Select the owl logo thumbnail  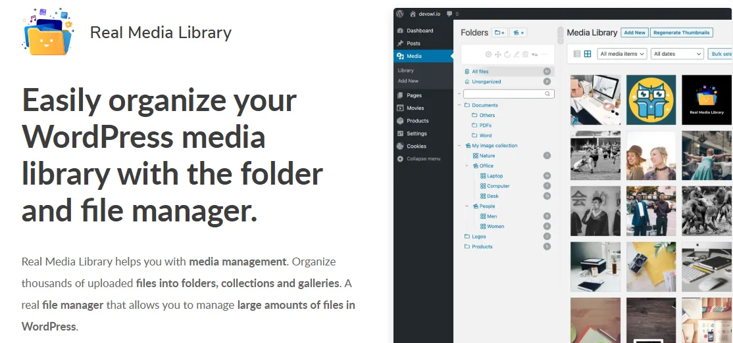tap(651, 100)
